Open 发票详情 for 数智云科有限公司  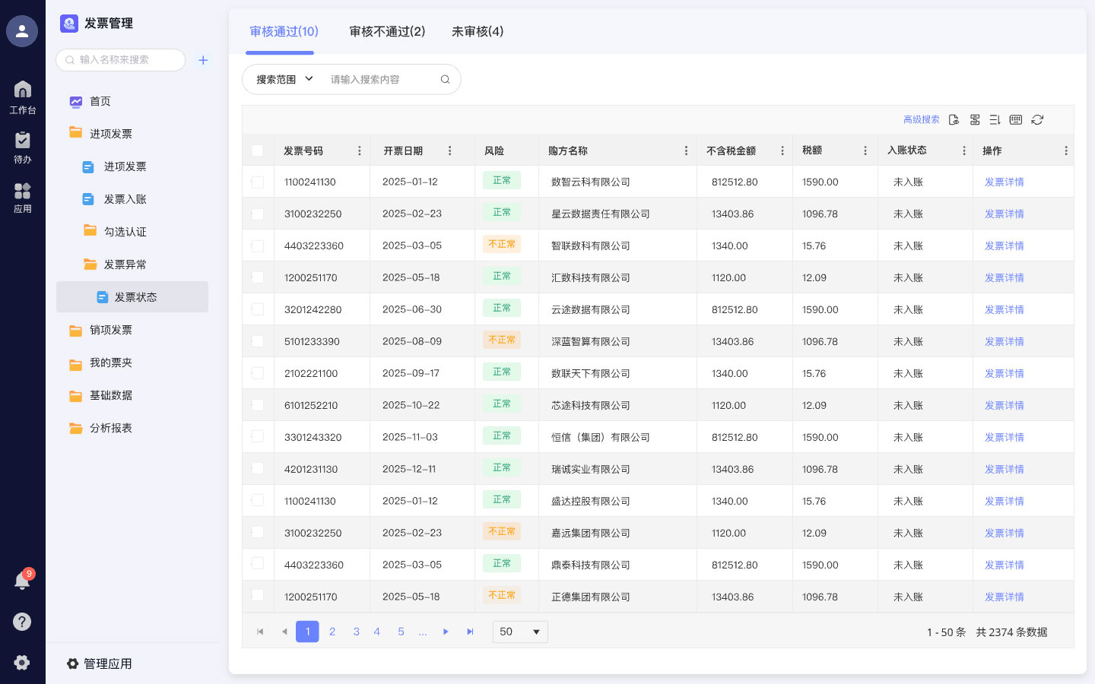[x=1004, y=182]
